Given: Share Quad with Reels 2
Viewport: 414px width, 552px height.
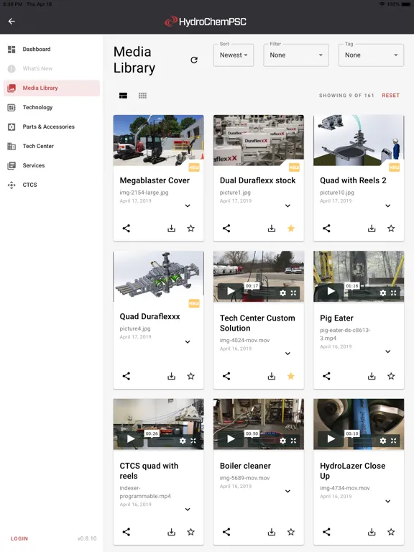Looking at the screenshot, I should [x=326, y=229].
